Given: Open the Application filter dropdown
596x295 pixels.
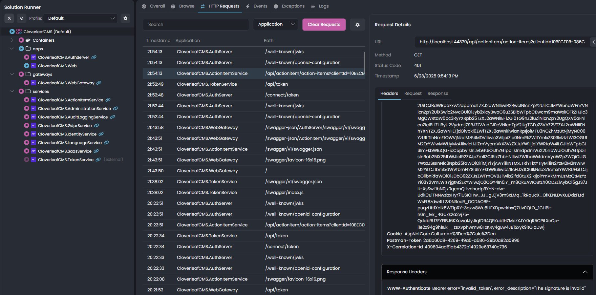Looking at the screenshot, I should click(x=275, y=25).
